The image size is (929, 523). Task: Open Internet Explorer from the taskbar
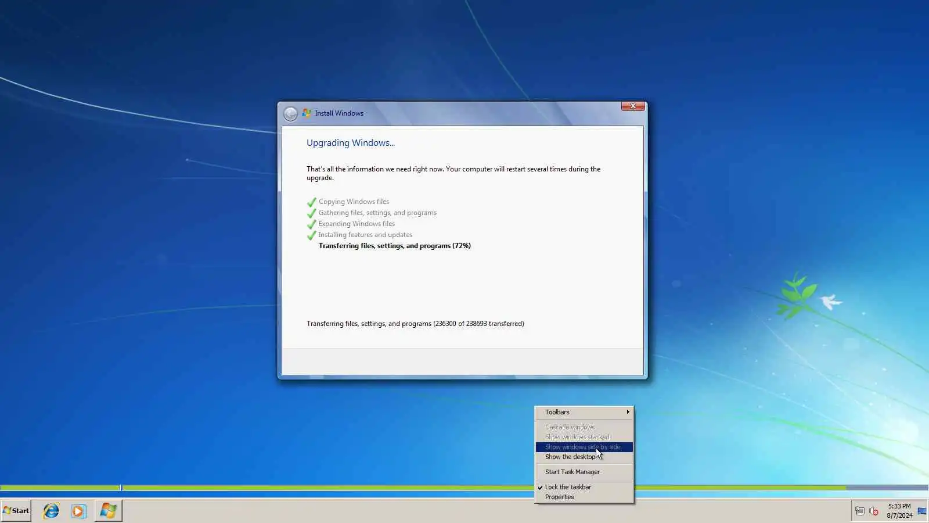pyautogui.click(x=51, y=511)
